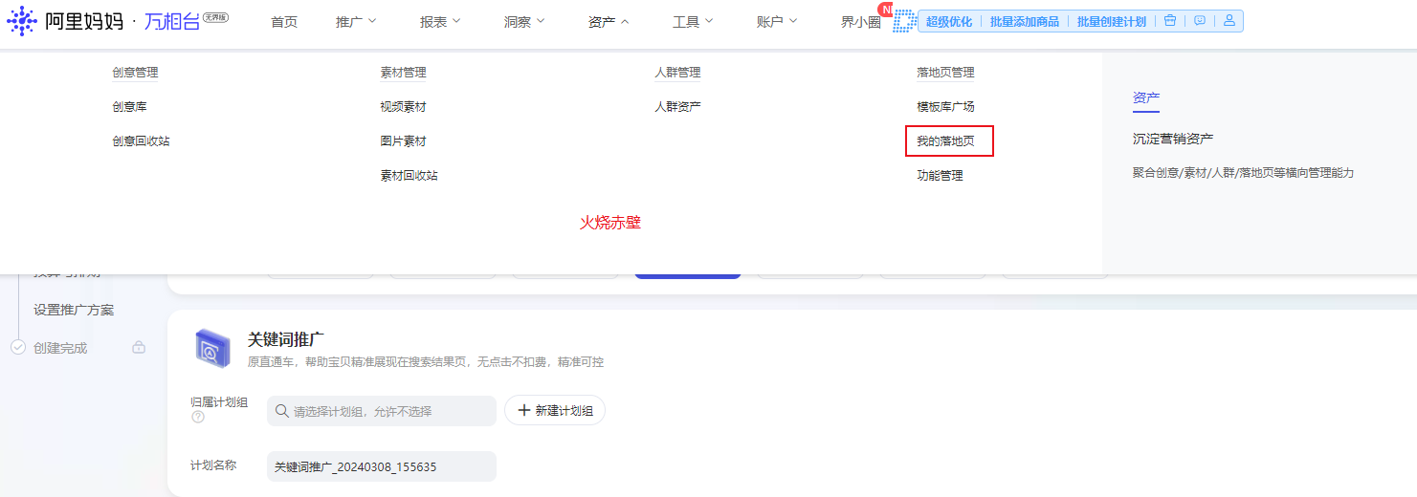This screenshot has width=1417, height=497.
Task: Expand the 报表 dropdown menu
Action: tap(440, 21)
